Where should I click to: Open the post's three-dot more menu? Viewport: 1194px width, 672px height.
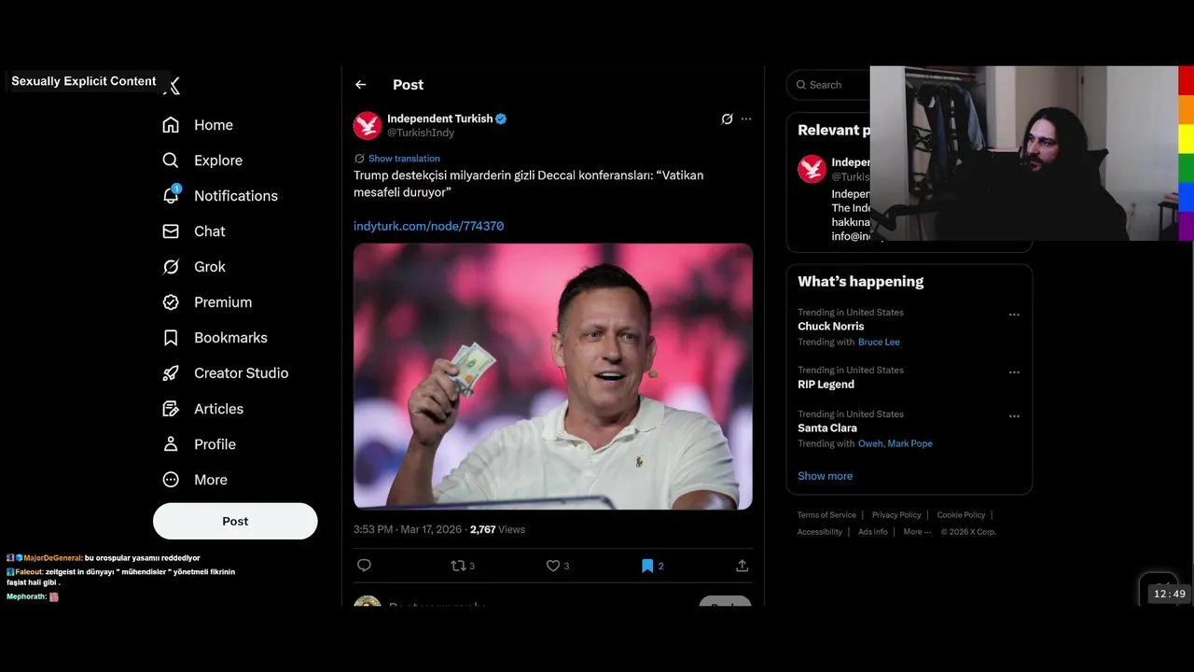coord(746,119)
